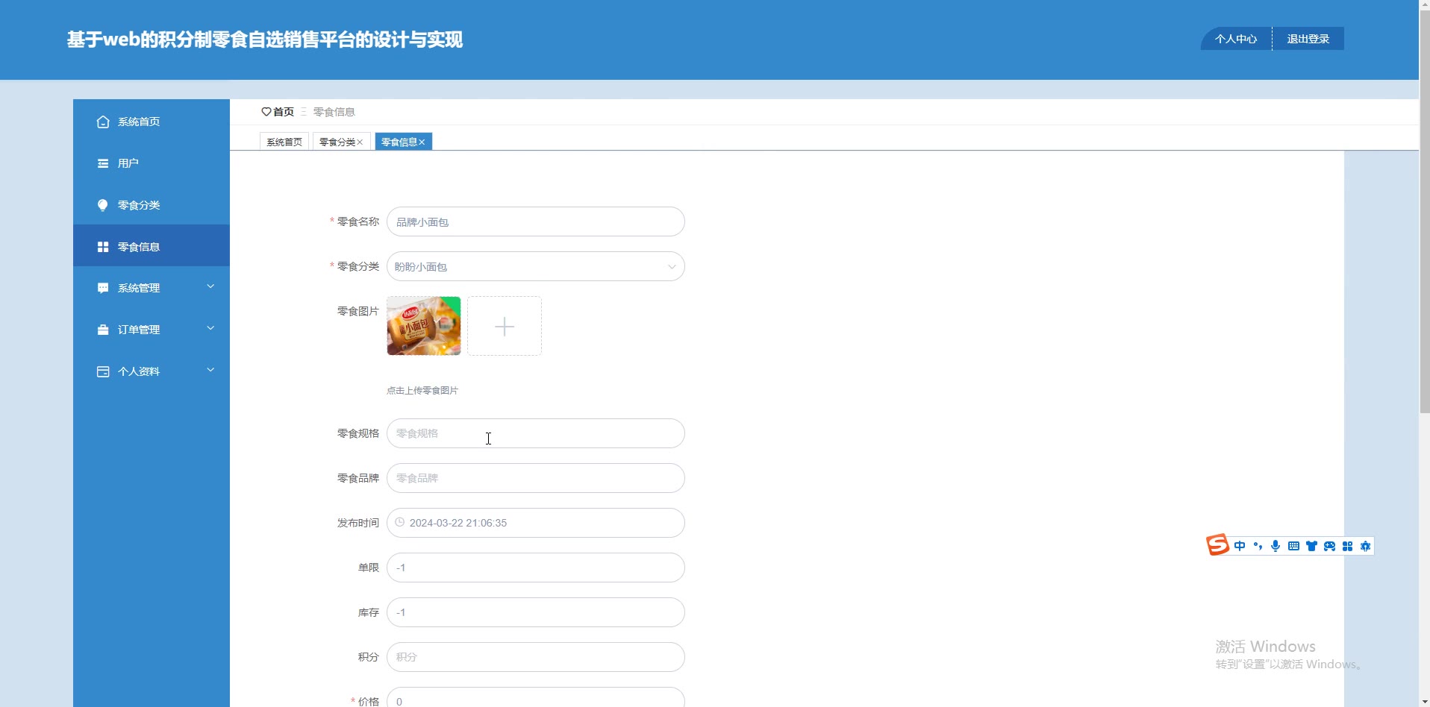Image resolution: width=1430 pixels, height=707 pixels.
Task: Open the 零食分类 dropdown showing 盼盼小面包
Action: 536,266
